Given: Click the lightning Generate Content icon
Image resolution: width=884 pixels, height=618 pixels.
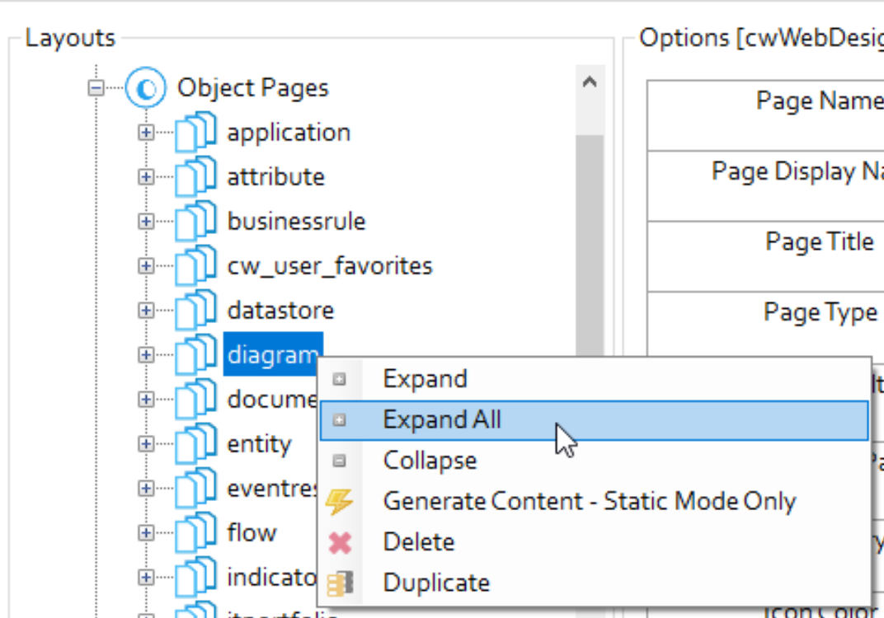Looking at the screenshot, I should (339, 502).
